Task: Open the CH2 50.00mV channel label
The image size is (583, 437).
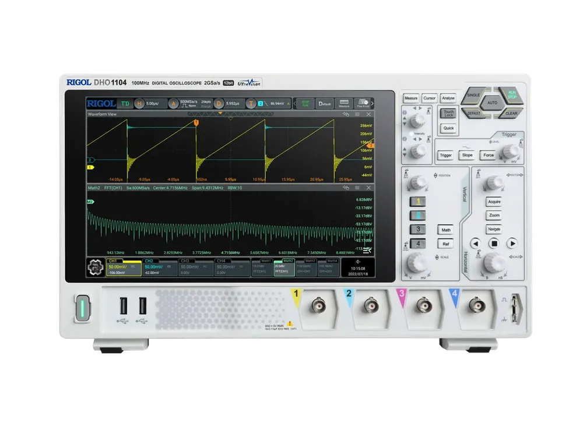Action: click(160, 267)
